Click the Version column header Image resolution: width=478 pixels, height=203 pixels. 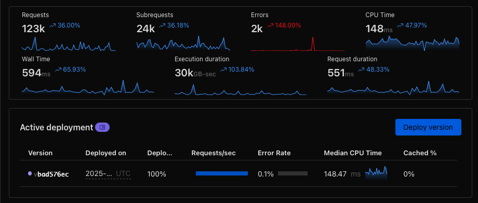(x=40, y=153)
